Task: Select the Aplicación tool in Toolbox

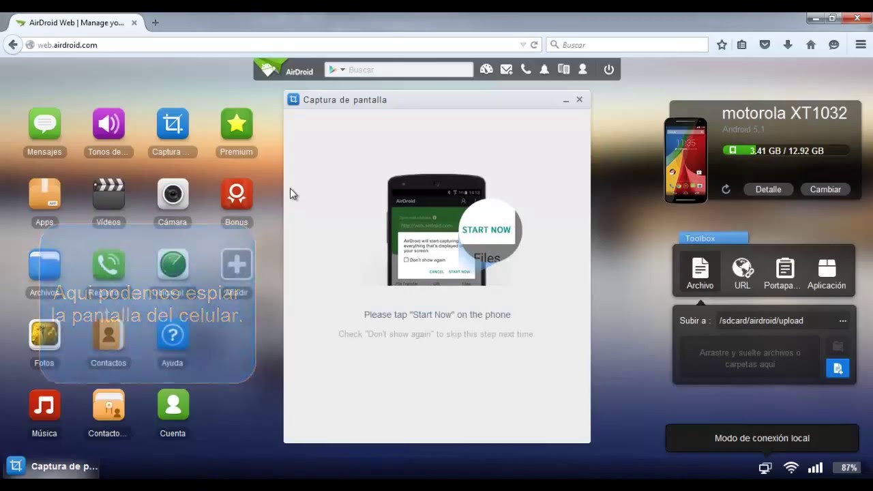Action: coord(827,273)
